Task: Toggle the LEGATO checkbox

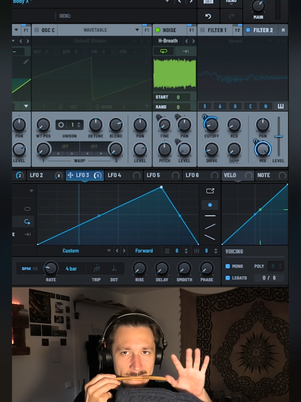Action: click(x=227, y=278)
